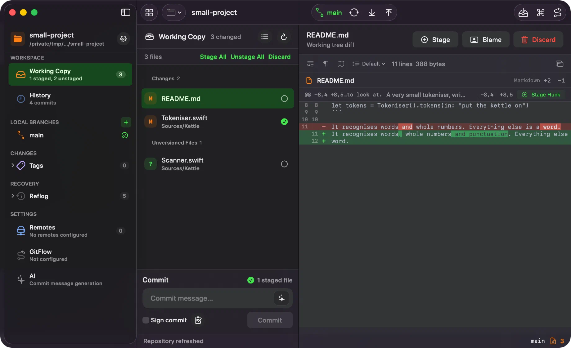
Task: Open the Default line spacing dropdown
Action: pyautogui.click(x=369, y=64)
